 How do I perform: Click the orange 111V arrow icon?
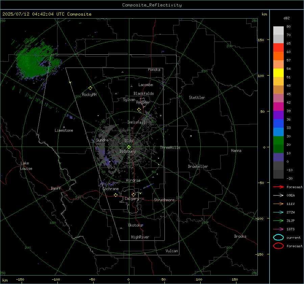278,204
